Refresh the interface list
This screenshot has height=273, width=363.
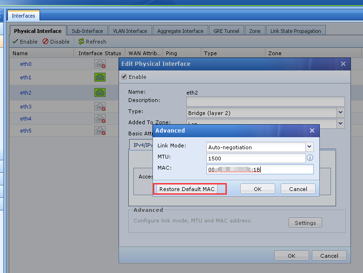tap(92, 42)
